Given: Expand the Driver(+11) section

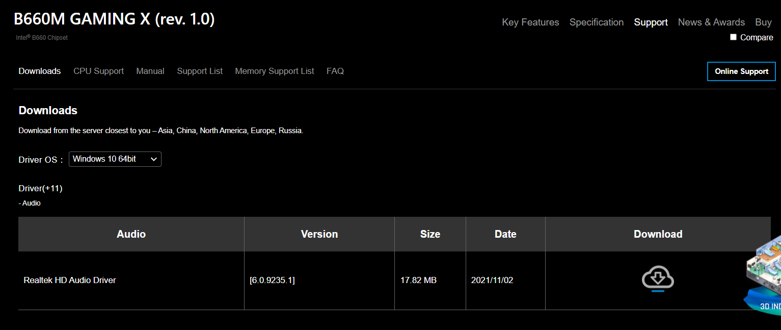Looking at the screenshot, I should [40, 188].
